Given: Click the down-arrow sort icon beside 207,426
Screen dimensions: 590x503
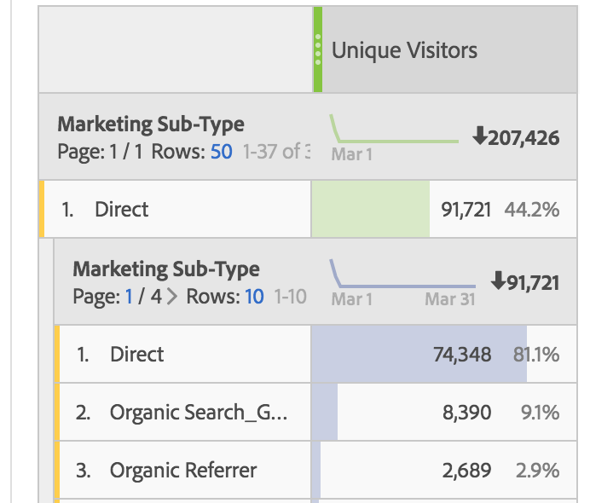Looking at the screenshot, I should [x=479, y=136].
